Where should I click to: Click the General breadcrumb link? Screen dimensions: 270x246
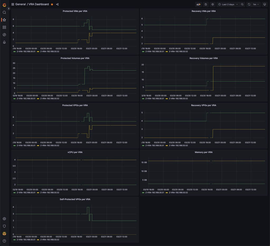coord(21,4)
